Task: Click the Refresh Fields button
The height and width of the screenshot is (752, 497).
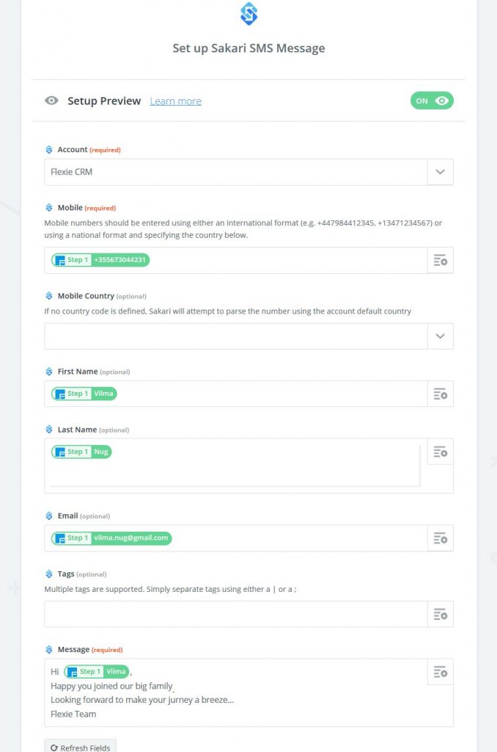Action: tap(81, 746)
